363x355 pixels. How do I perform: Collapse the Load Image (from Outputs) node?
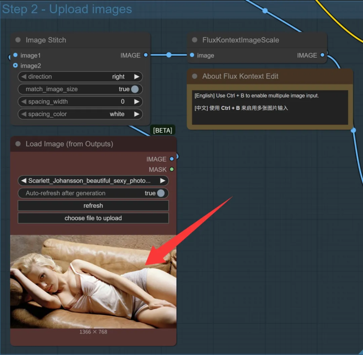tap(18, 144)
